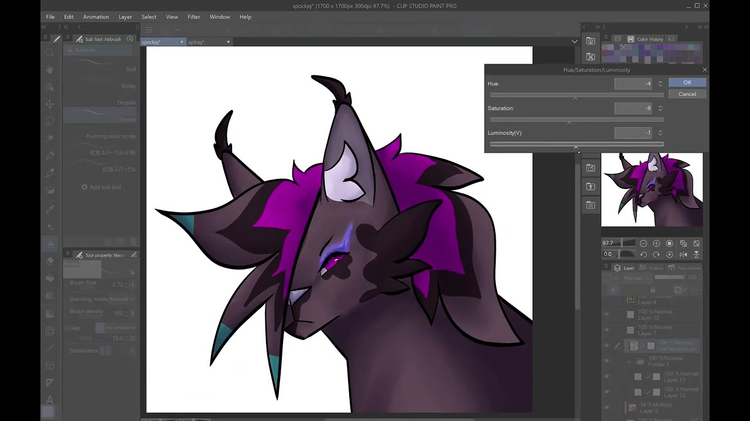Click the Luminosity(V) slider track
Viewport: 750px width, 421px height.
click(577, 144)
